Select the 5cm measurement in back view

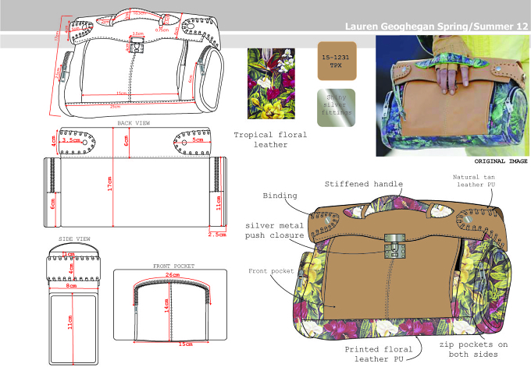coord(198,139)
